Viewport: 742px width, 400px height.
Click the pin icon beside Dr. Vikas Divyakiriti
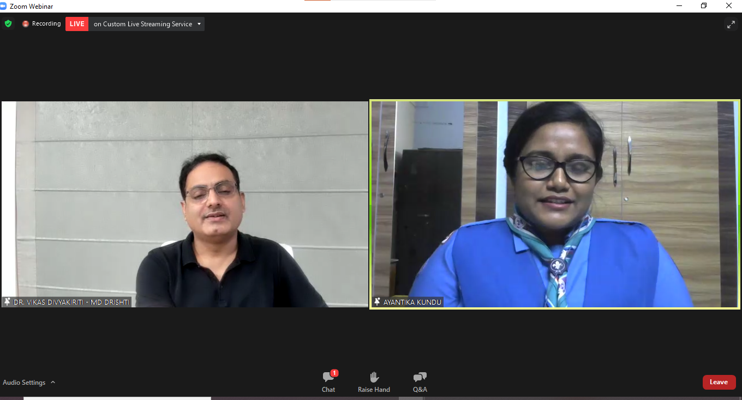click(7, 301)
